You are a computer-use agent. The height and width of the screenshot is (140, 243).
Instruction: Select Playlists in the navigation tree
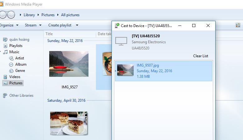click(x=16, y=46)
